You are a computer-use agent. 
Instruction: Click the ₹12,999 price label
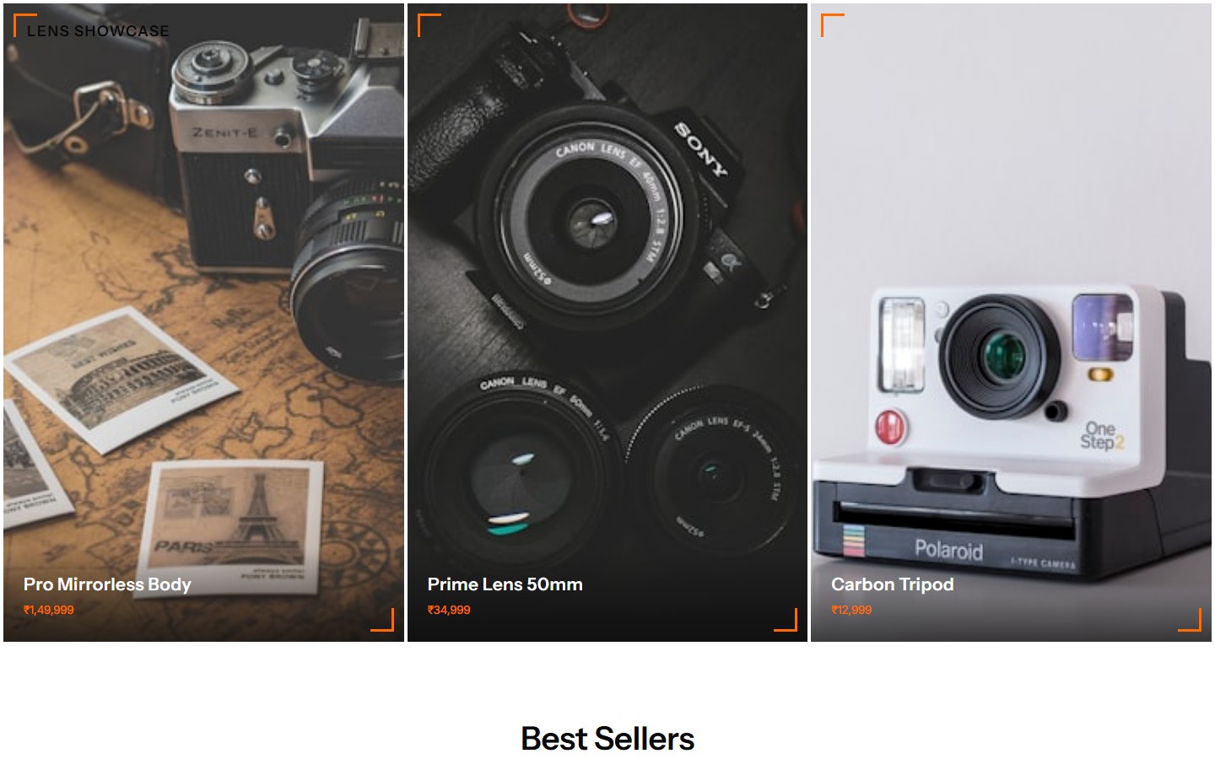(x=851, y=610)
